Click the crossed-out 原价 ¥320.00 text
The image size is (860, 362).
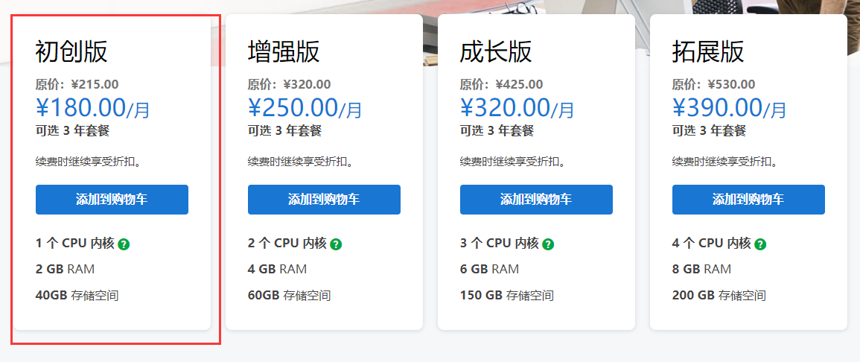click(289, 84)
